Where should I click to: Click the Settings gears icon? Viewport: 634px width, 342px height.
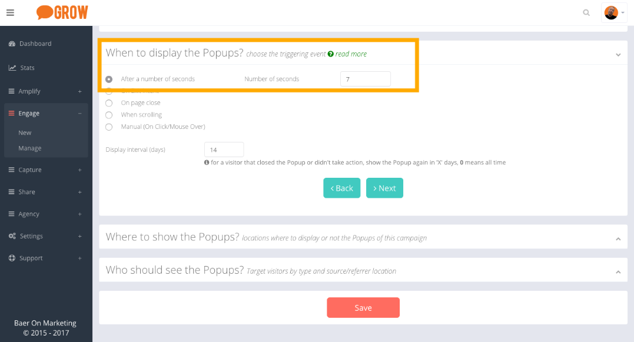pos(12,236)
